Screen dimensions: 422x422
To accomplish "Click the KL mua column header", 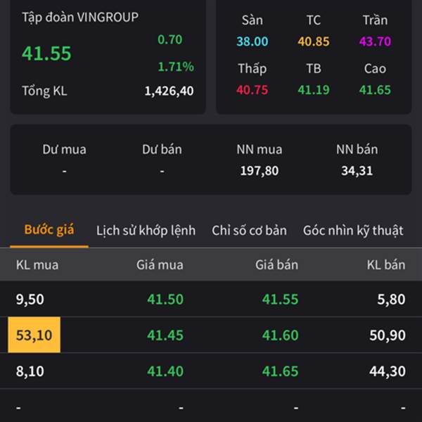I will [x=37, y=265].
